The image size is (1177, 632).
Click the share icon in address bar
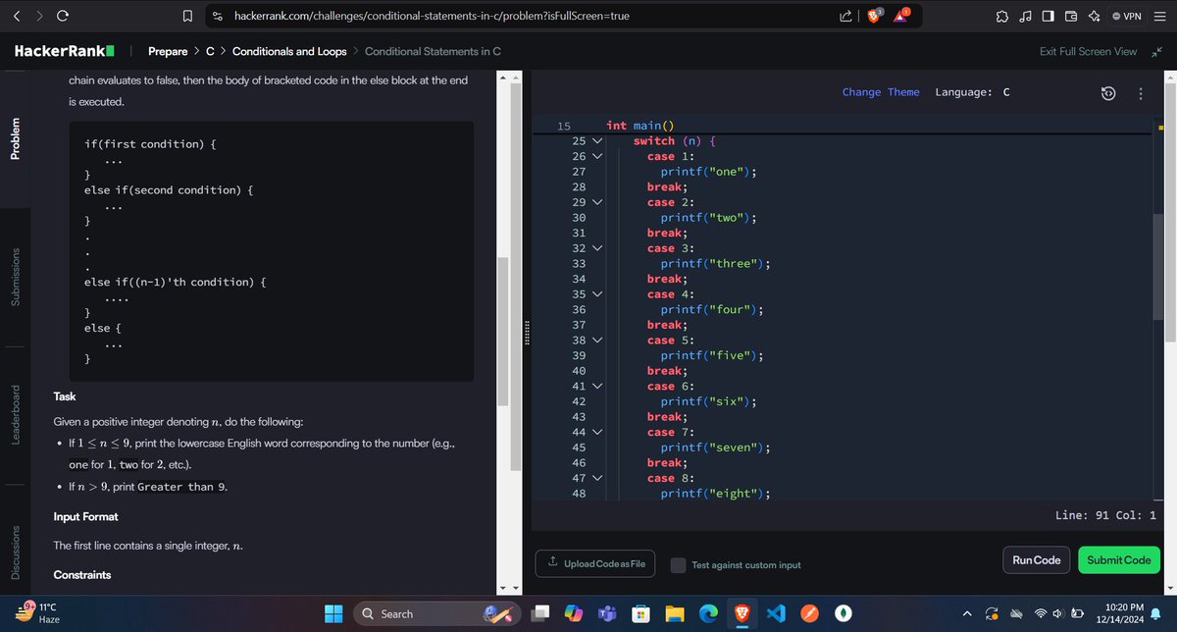click(x=847, y=17)
